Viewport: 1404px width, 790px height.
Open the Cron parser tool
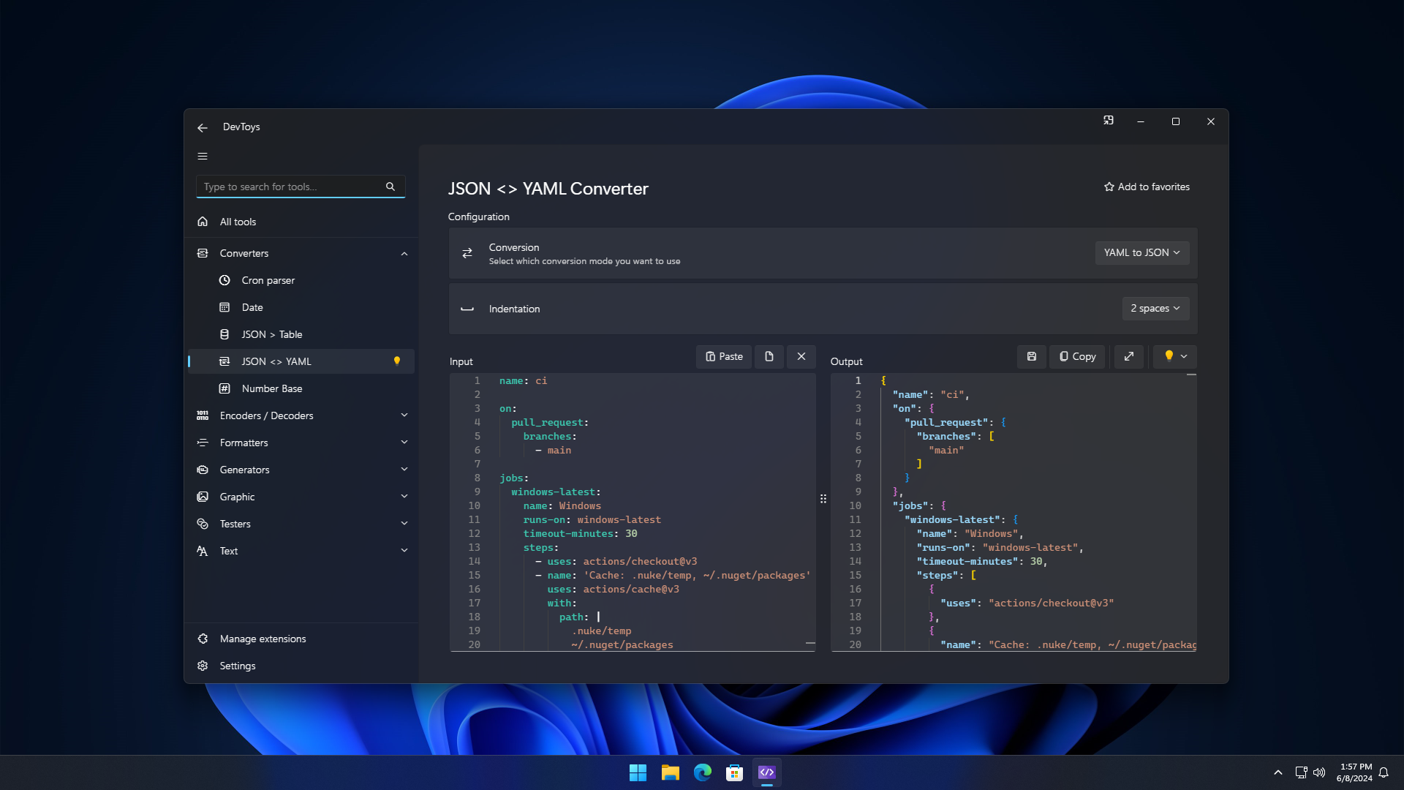pyautogui.click(x=301, y=280)
